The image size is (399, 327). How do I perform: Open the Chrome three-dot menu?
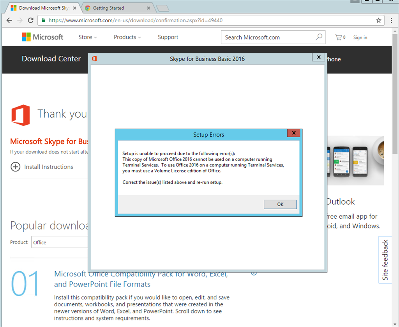coord(391,20)
